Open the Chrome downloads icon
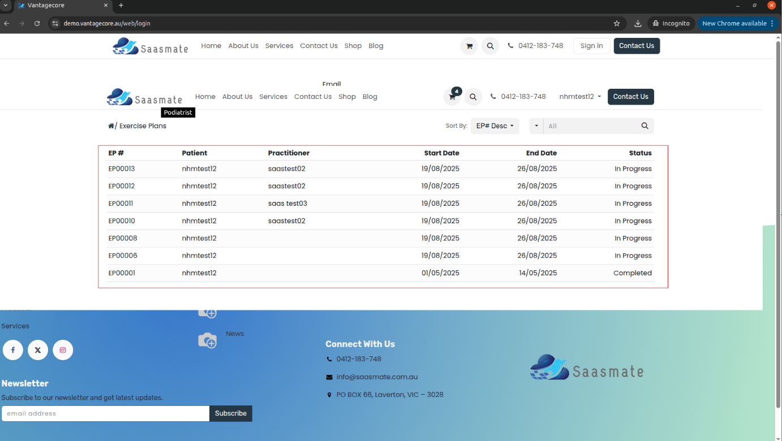Viewport: 782px width, 441px height. pyautogui.click(x=638, y=24)
